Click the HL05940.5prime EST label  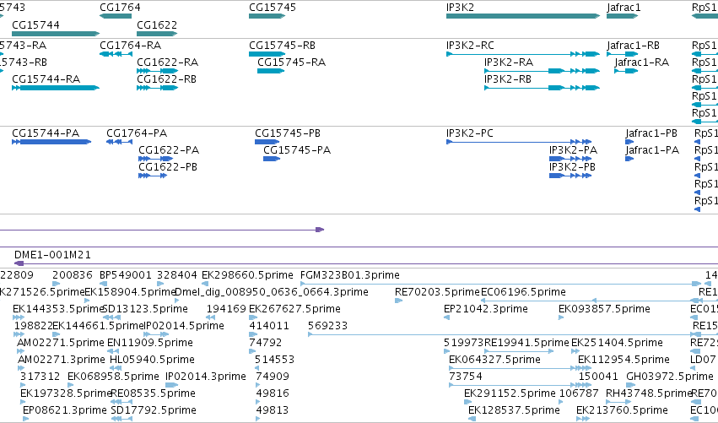click(x=153, y=360)
